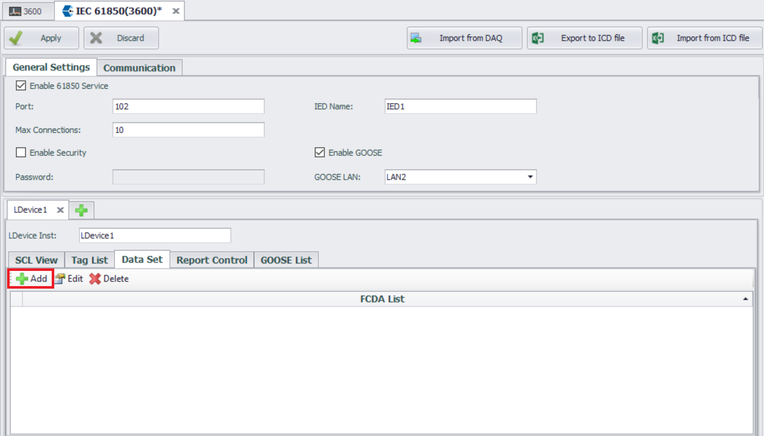Sort the FCDA List column header arrow
Screen dimensions: 764x436
pos(745,299)
